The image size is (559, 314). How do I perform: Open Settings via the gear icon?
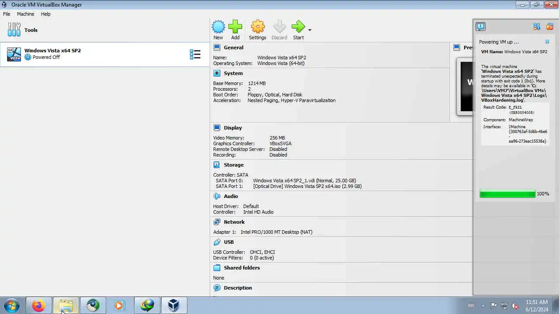coord(258,27)
